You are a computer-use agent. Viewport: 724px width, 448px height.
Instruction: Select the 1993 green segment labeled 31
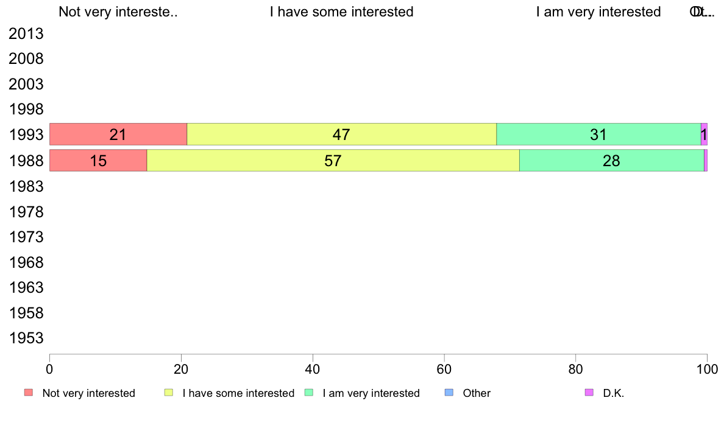[598, 135]
